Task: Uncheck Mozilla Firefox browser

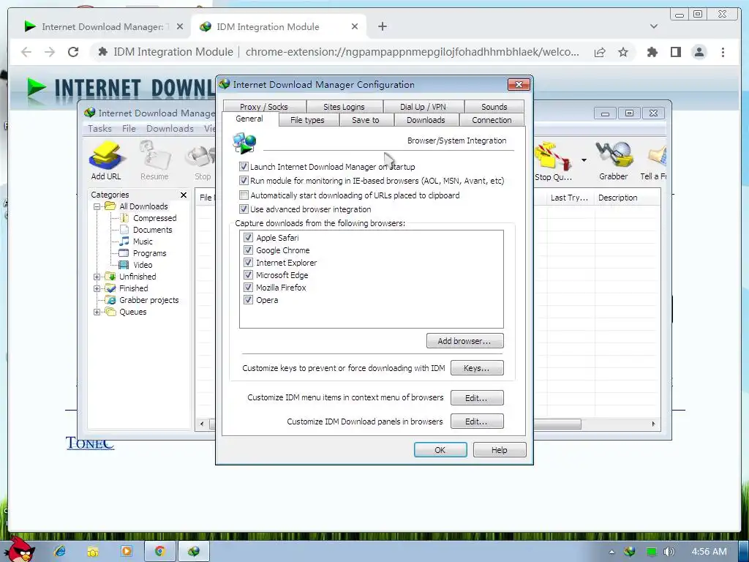Action: pyautogui.click(x=248, y=287)
